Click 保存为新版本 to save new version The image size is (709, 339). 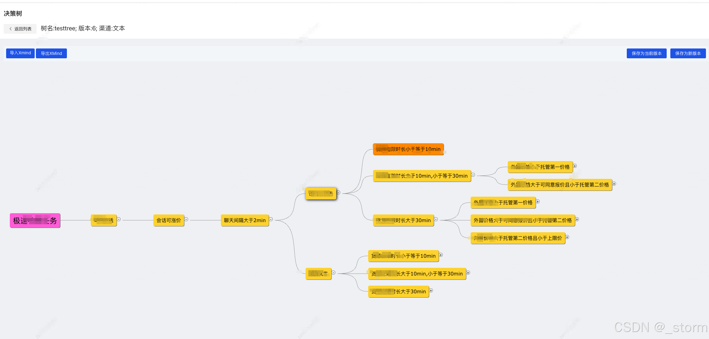(x=688, y=53)
